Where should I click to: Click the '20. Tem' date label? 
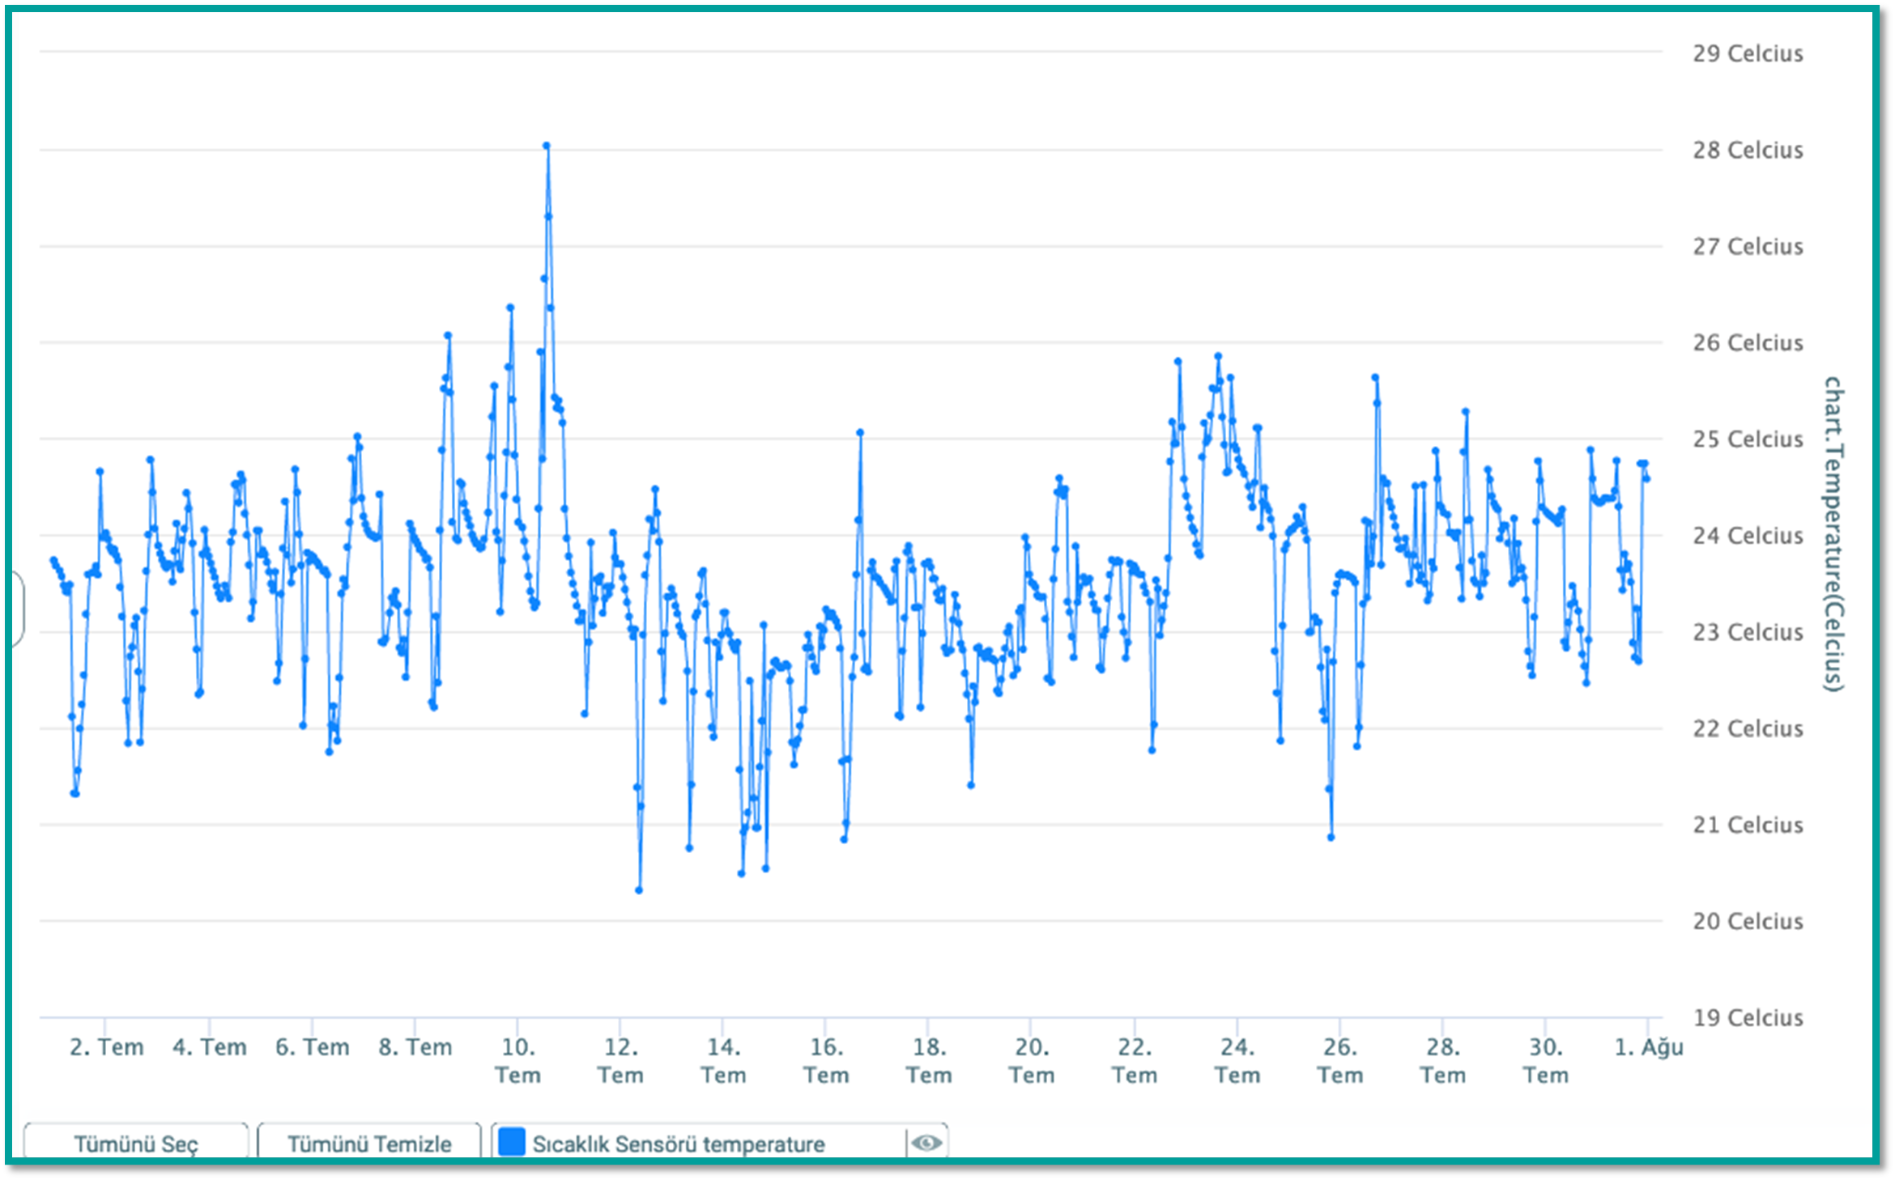pos(1031,1060)
